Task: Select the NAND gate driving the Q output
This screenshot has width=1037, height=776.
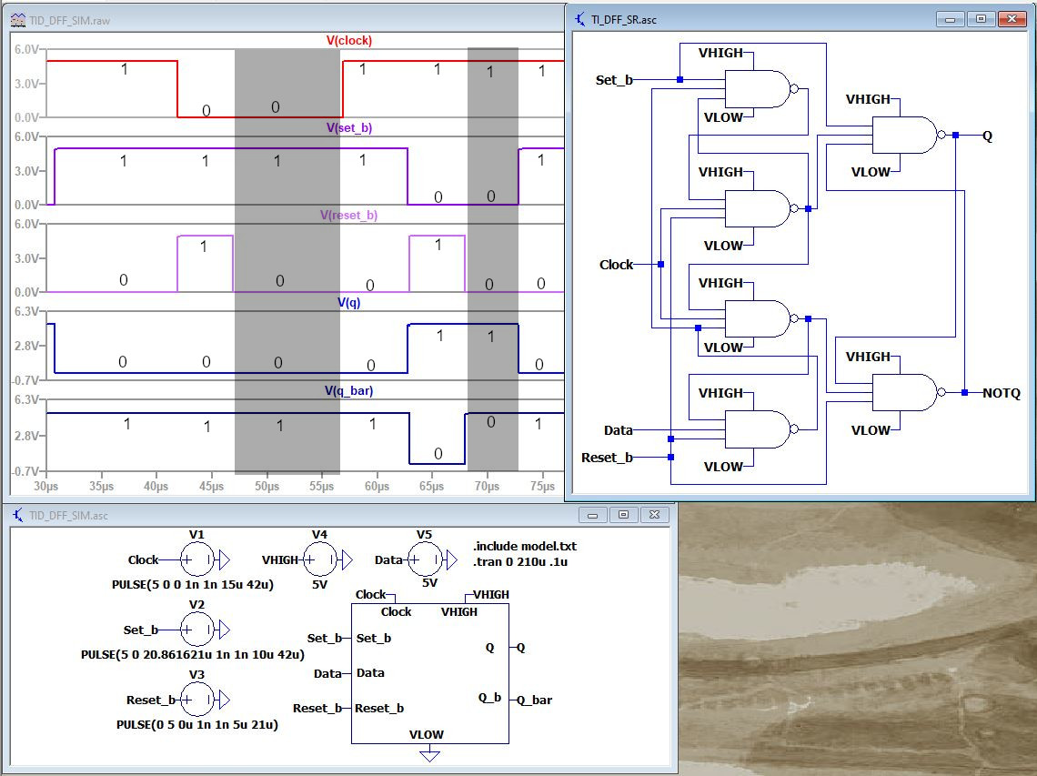Action: [x=904, y=135]
